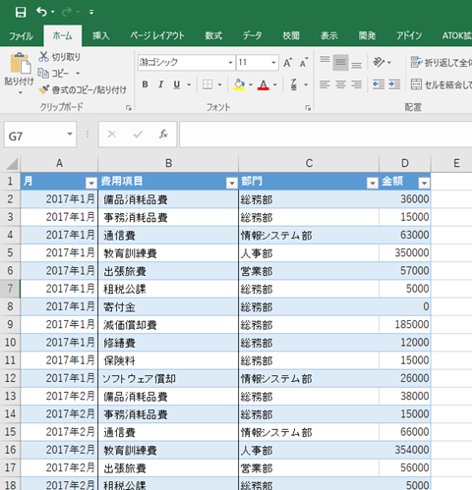Align text right
This screenshot has height=490, width=472.
356,84
